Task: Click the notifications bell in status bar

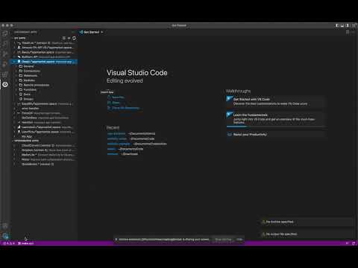Action: click(354, 243)
